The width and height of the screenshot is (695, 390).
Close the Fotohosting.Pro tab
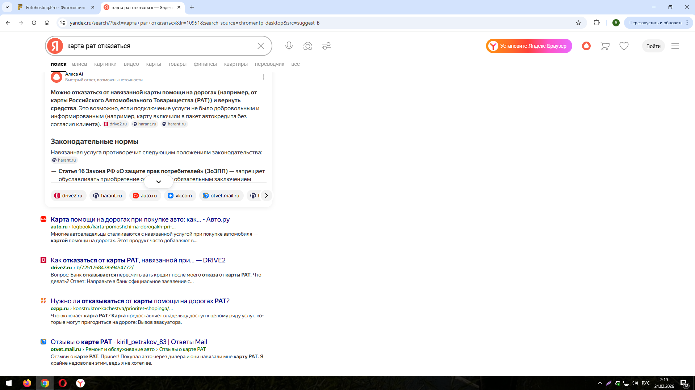click(x=93, y=7)
